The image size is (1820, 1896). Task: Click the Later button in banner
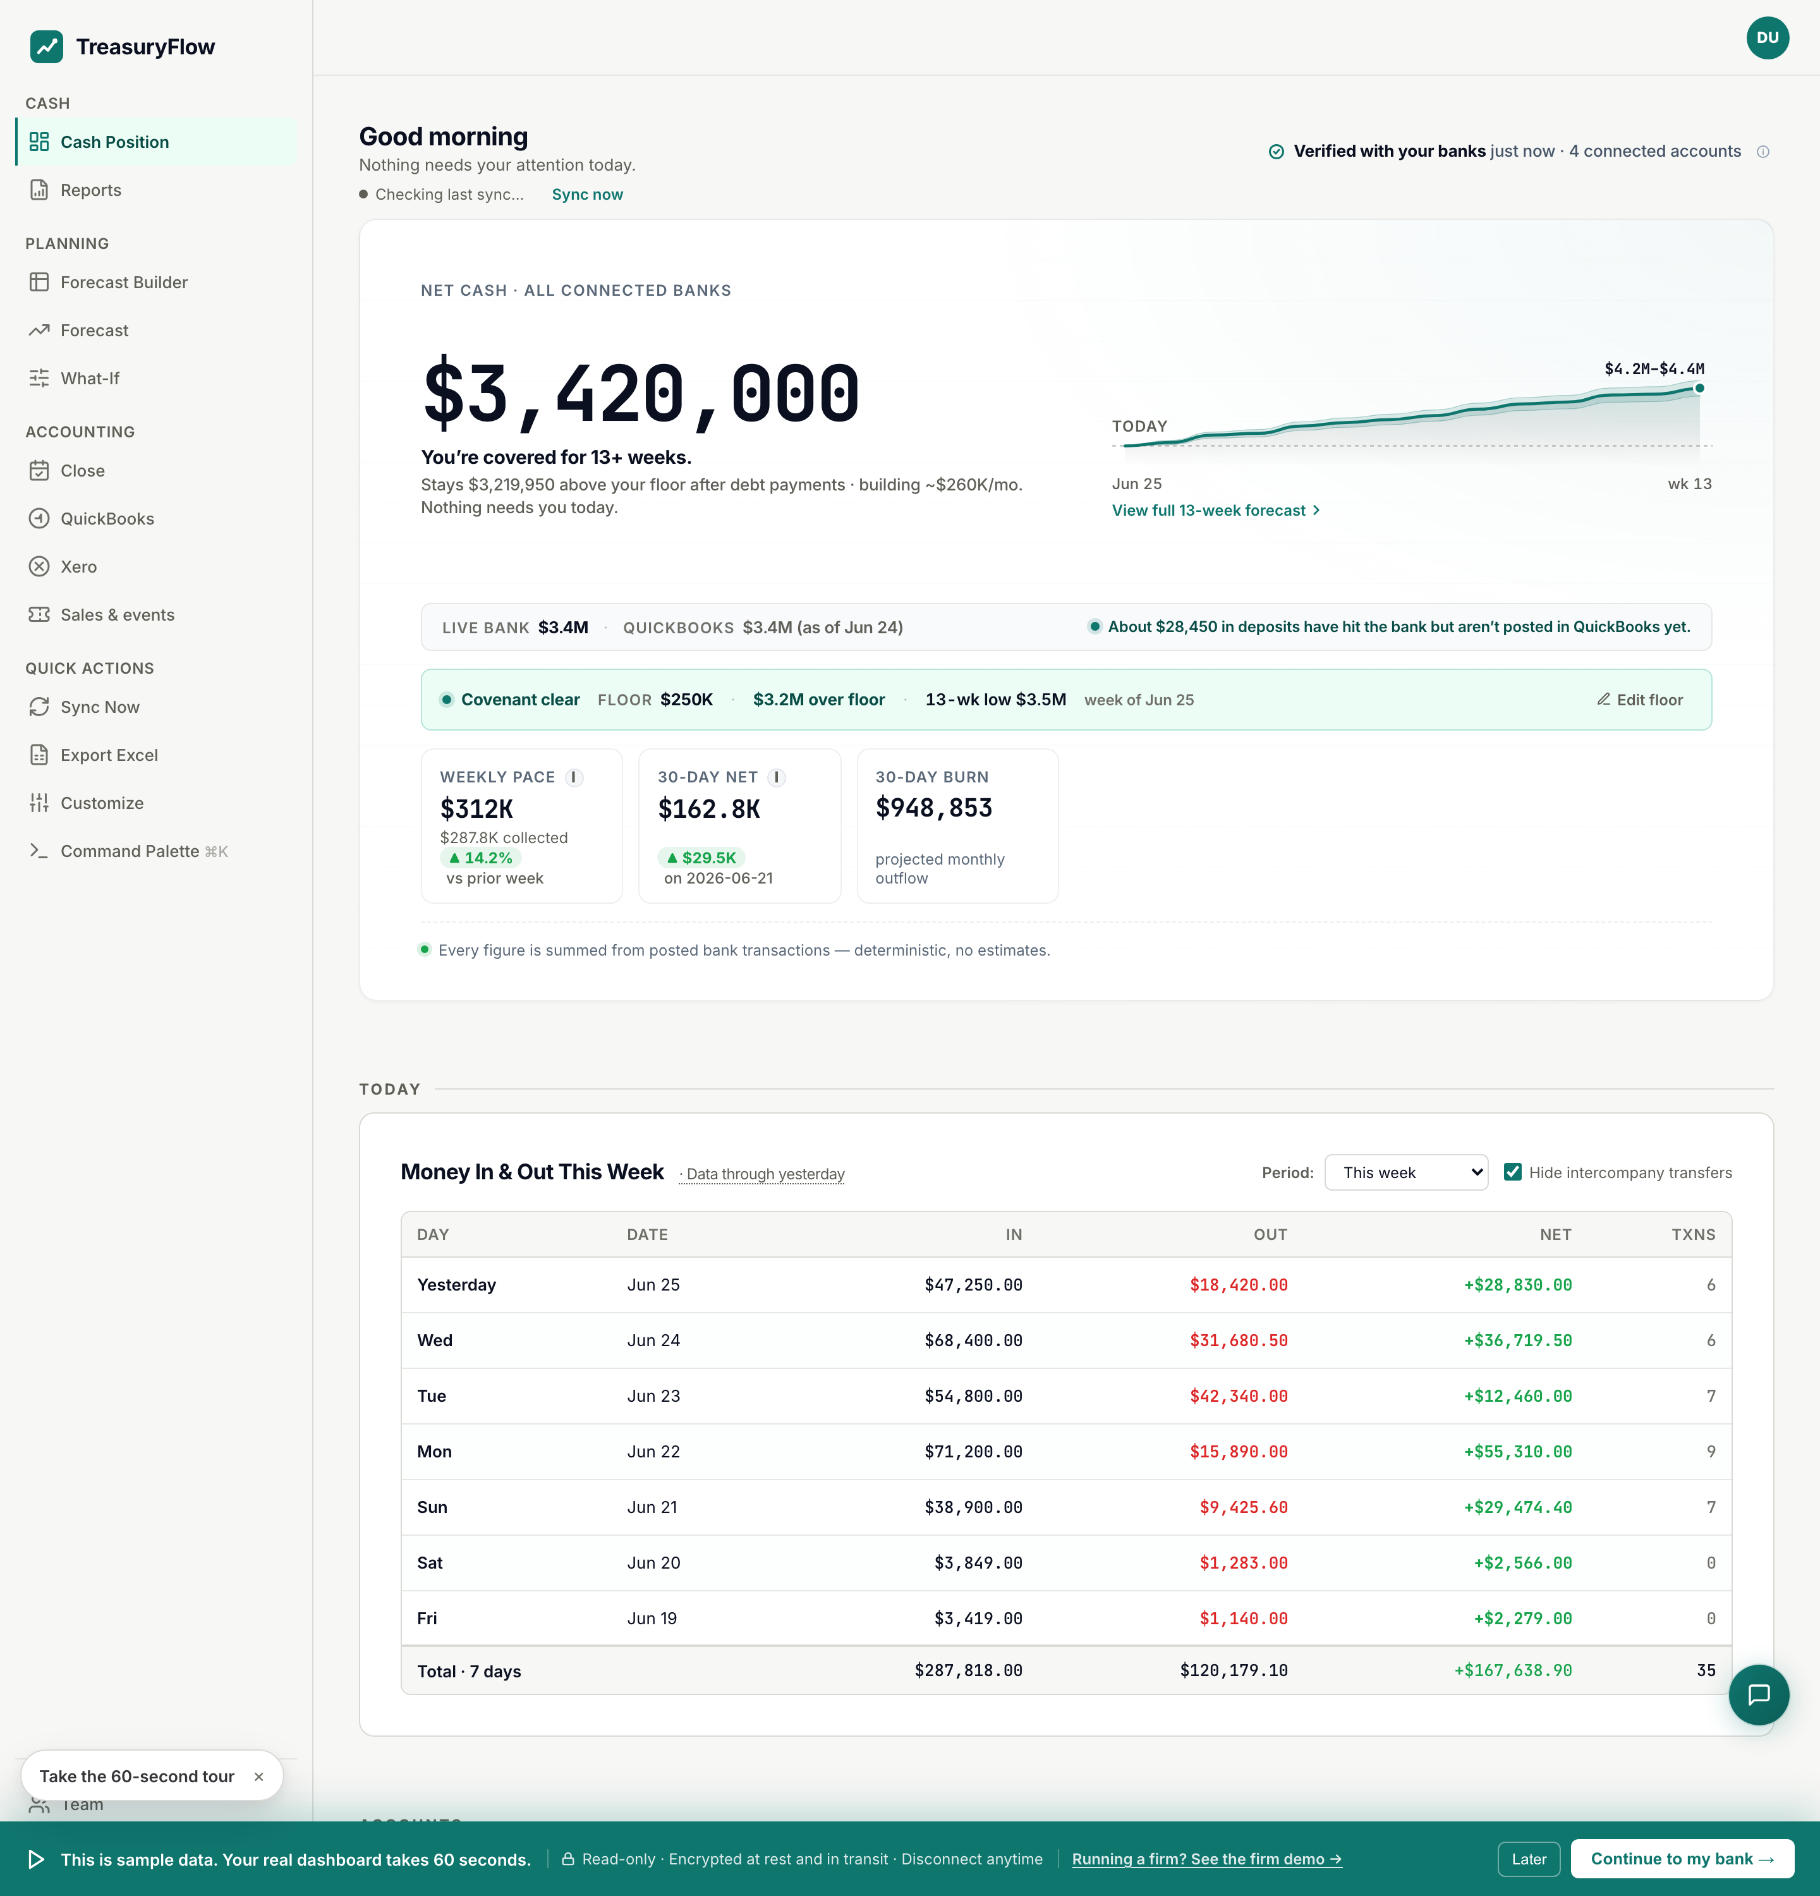(1529, 1859)
